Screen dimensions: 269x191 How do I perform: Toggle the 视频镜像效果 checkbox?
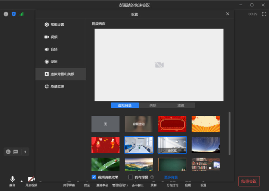pyautogui.click(x=94, y=177)
